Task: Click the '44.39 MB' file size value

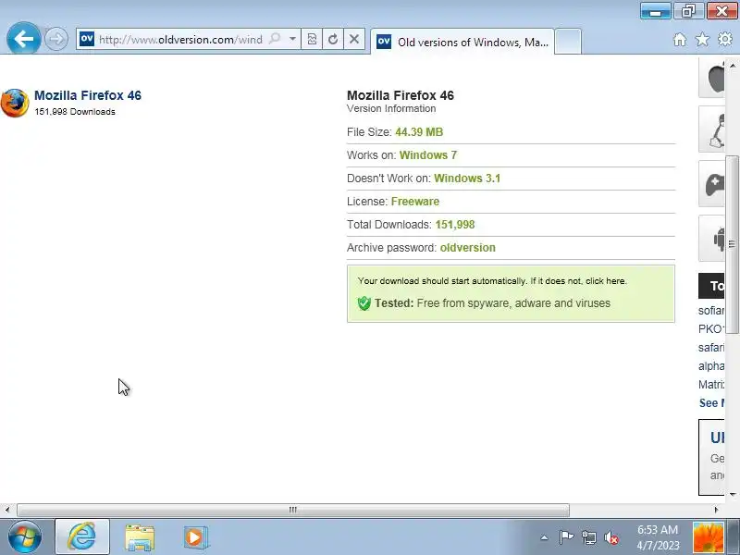Action: (419, 132)
